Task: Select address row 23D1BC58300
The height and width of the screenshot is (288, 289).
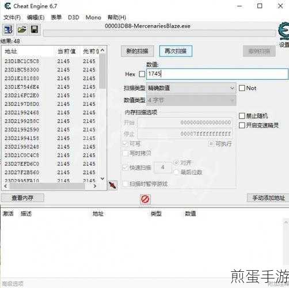Action: [51, 70]
